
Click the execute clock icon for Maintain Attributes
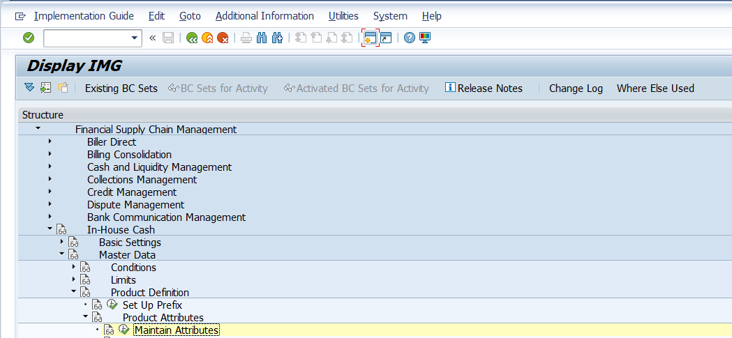coord(124,330)
